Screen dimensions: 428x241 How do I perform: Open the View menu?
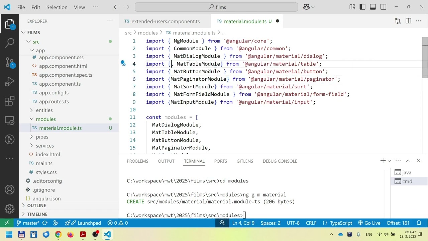pos(79,7)
